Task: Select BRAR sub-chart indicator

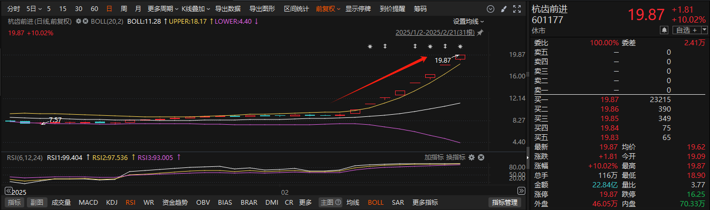Action: pos(249,202)
